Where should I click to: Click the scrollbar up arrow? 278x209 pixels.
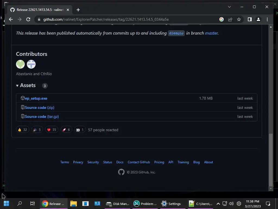pos(271,27)
